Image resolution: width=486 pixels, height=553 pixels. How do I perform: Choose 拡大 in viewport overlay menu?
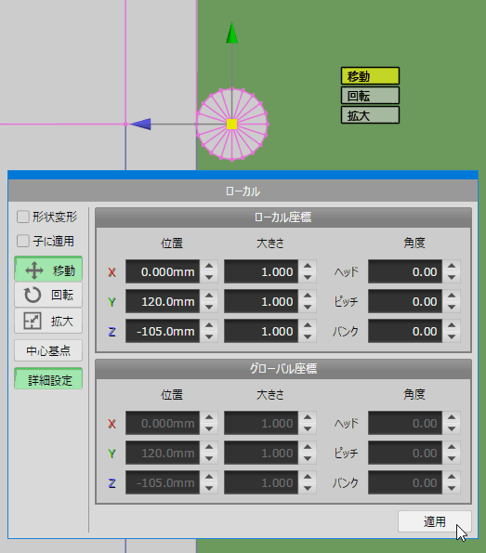coord(370,115)
